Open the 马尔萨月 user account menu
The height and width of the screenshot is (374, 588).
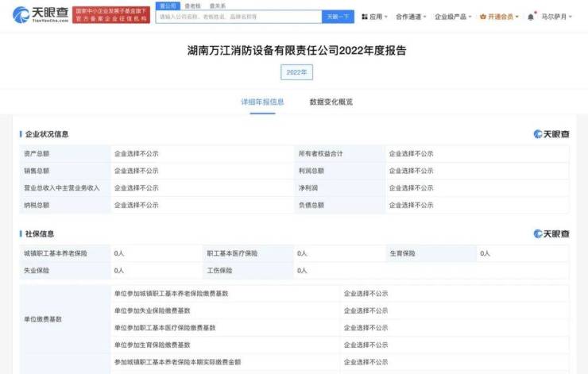click(x=556, y=17)
